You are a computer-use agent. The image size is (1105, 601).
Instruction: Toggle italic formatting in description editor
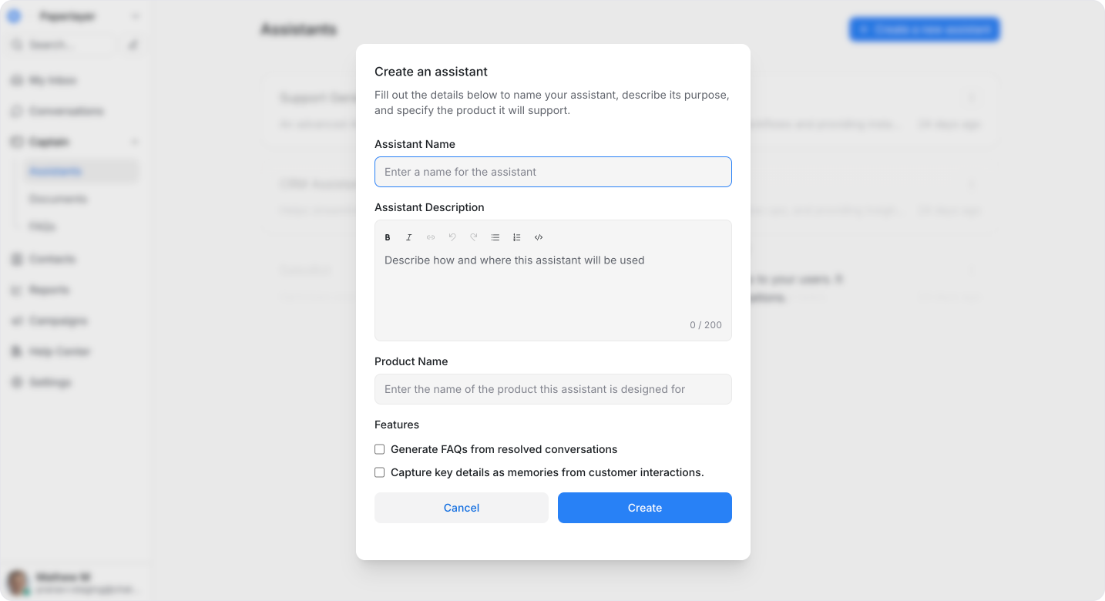pyautogui.click(x=409, y=237)
